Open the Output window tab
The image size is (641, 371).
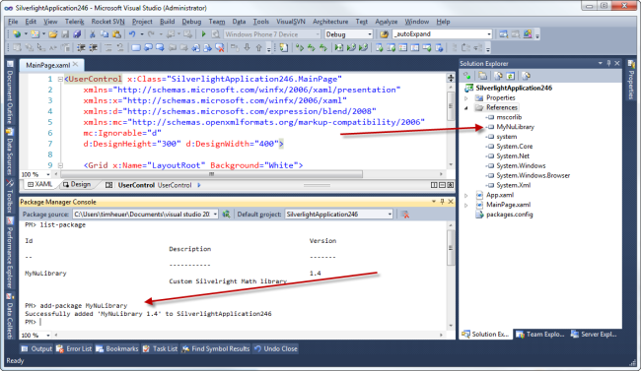(x=36, y=348)
